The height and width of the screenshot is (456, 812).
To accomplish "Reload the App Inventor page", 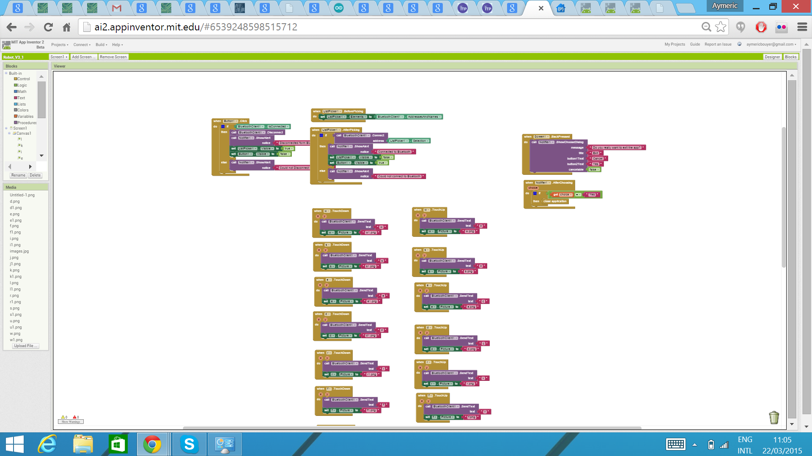I will coord(48,27).
